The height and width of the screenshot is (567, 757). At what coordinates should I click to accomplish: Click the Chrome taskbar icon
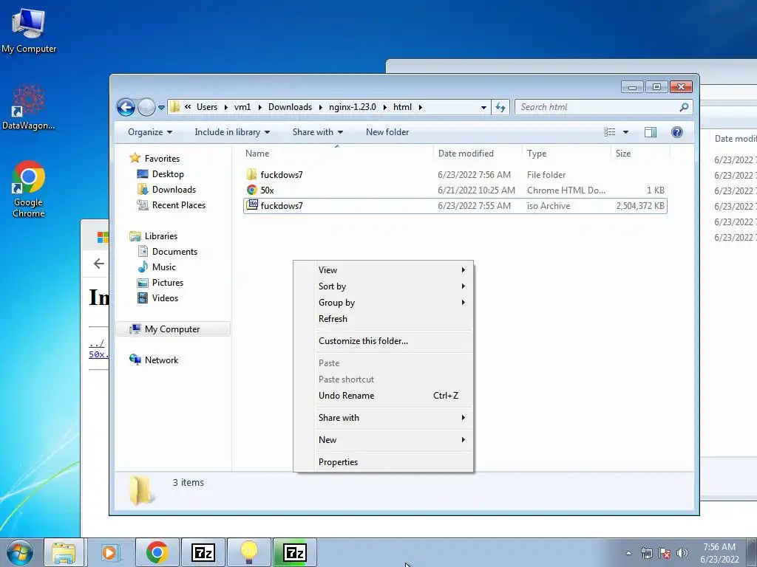pyautogui.click(x=157, y=552)
